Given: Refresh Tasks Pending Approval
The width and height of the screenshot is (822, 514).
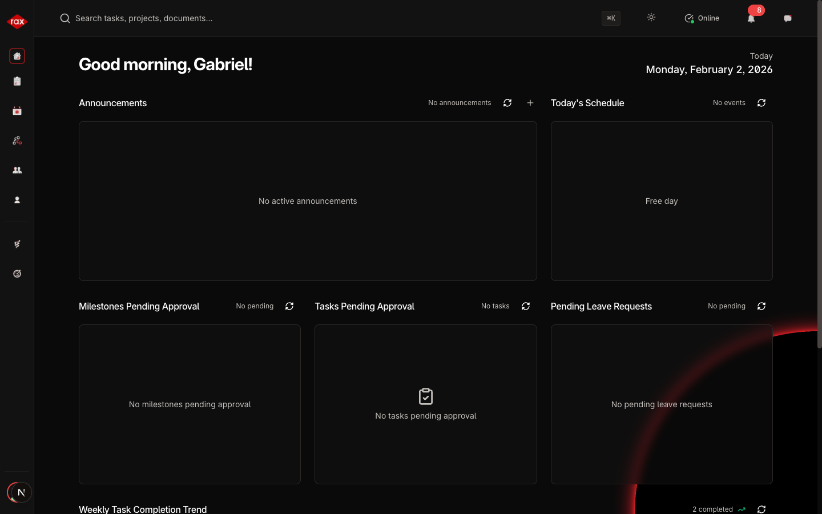Looking at the screenshot, I should tap(526, 306).
